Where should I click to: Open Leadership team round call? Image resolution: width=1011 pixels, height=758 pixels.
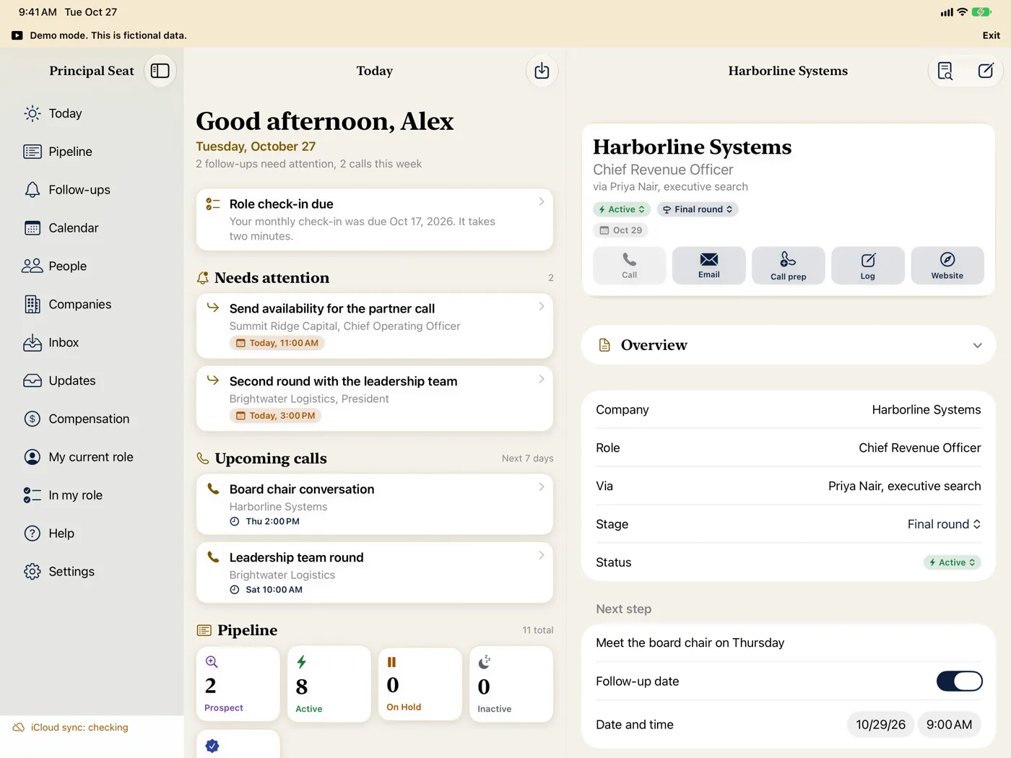point(375,573)
